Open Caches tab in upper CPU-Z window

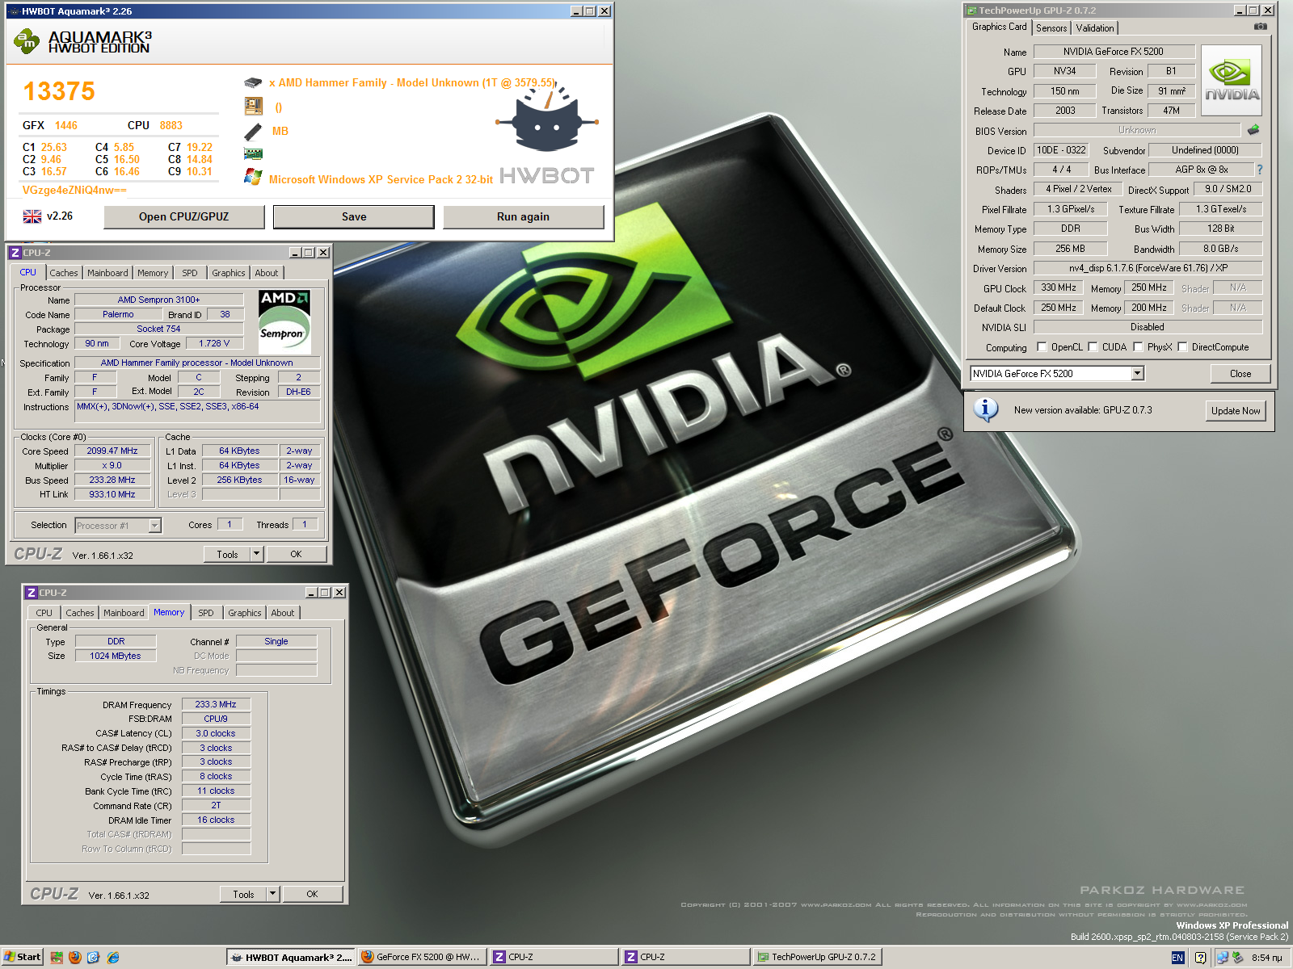click(64, 273)
